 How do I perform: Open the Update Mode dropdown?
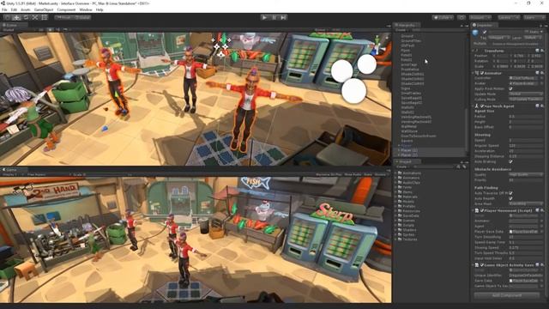(x=526, y=94)
